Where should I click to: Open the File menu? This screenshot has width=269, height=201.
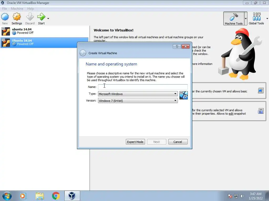click(4, 9)
